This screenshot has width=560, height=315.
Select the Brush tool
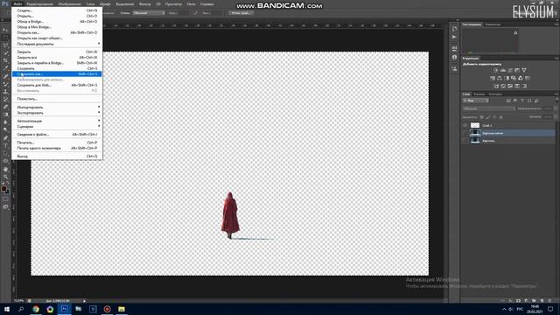point(5,84)
